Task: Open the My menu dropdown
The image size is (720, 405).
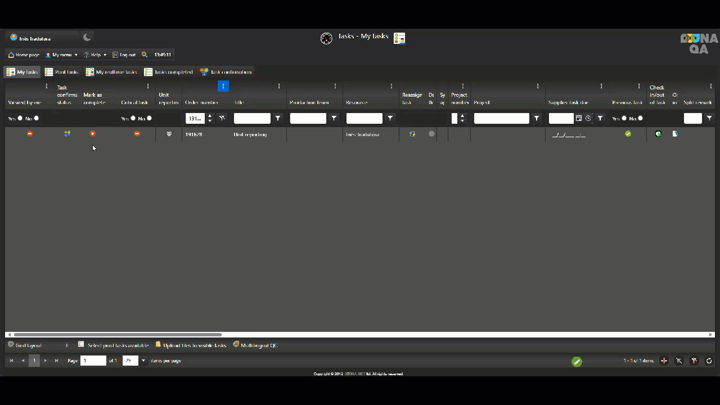Action: [61, 55]
